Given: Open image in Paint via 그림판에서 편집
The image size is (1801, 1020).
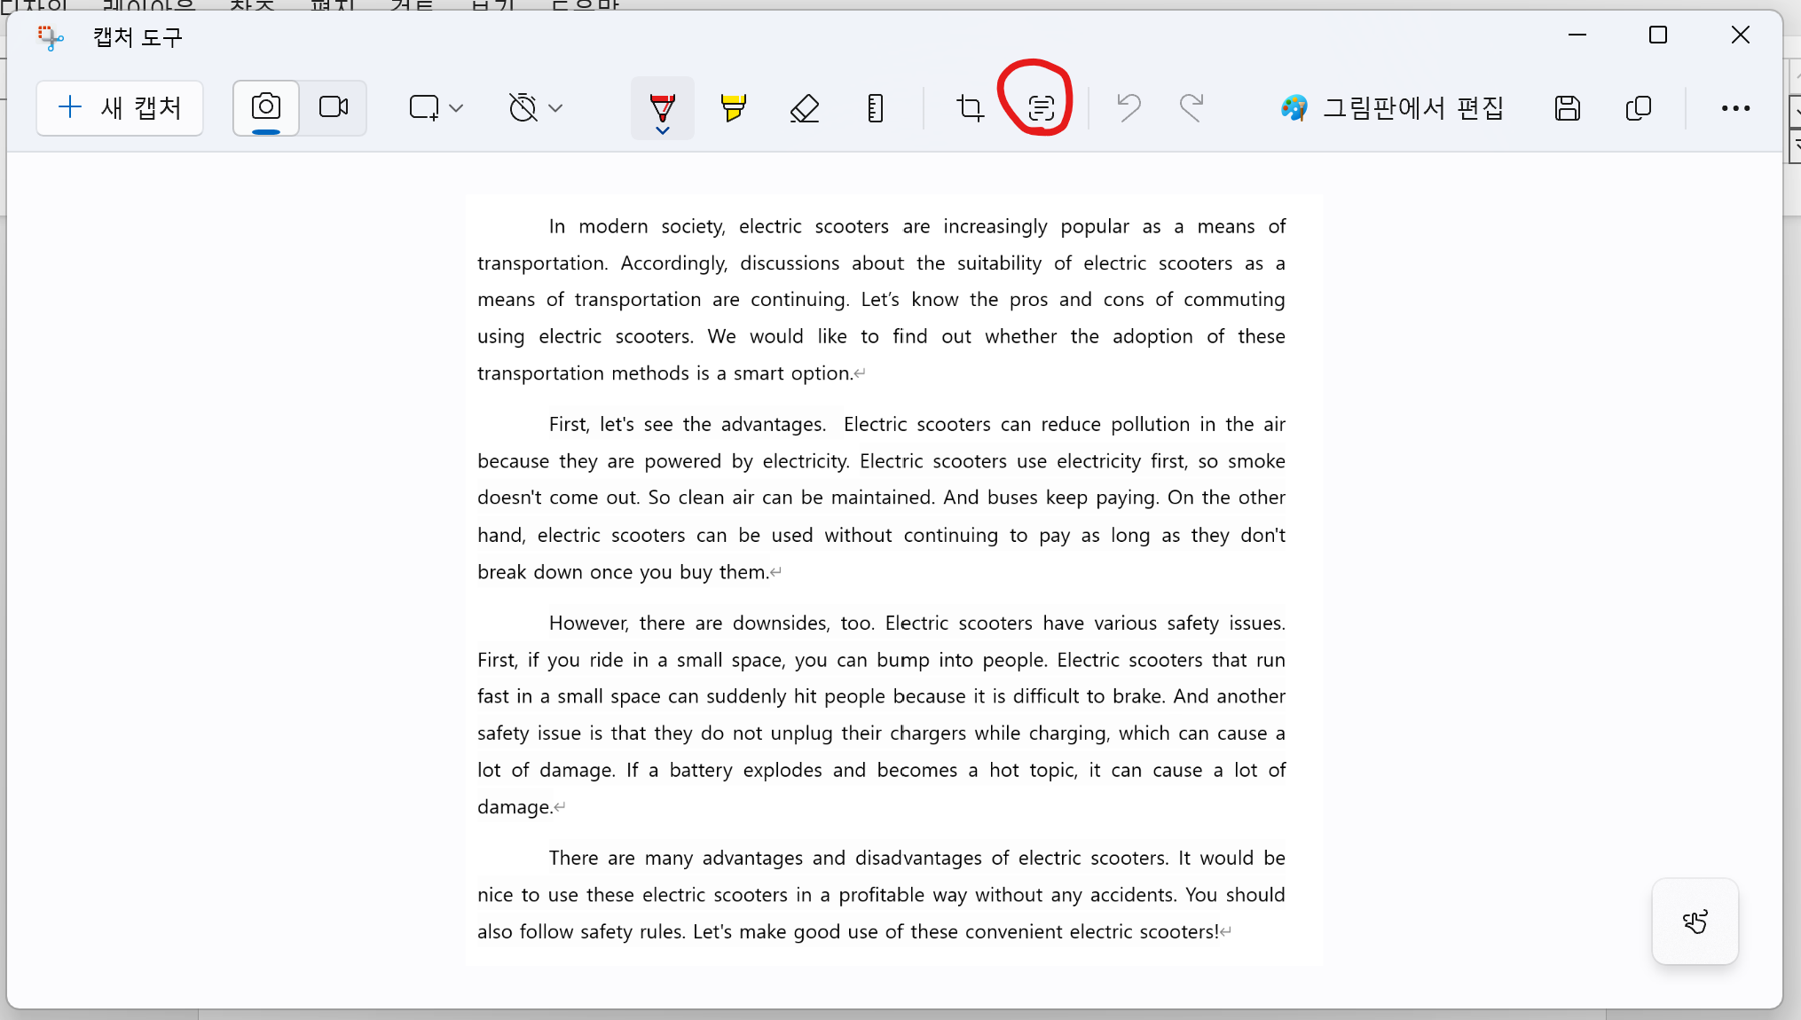Looking at the screenshot, I should (x=1392, y=108).
